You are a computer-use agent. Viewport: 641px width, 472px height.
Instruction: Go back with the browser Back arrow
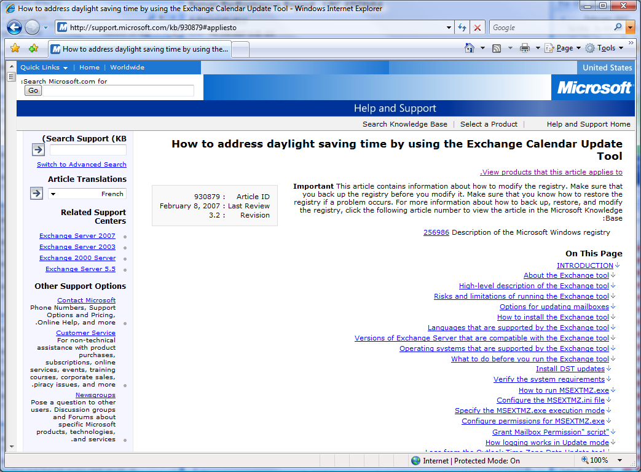tap(14, 28)
